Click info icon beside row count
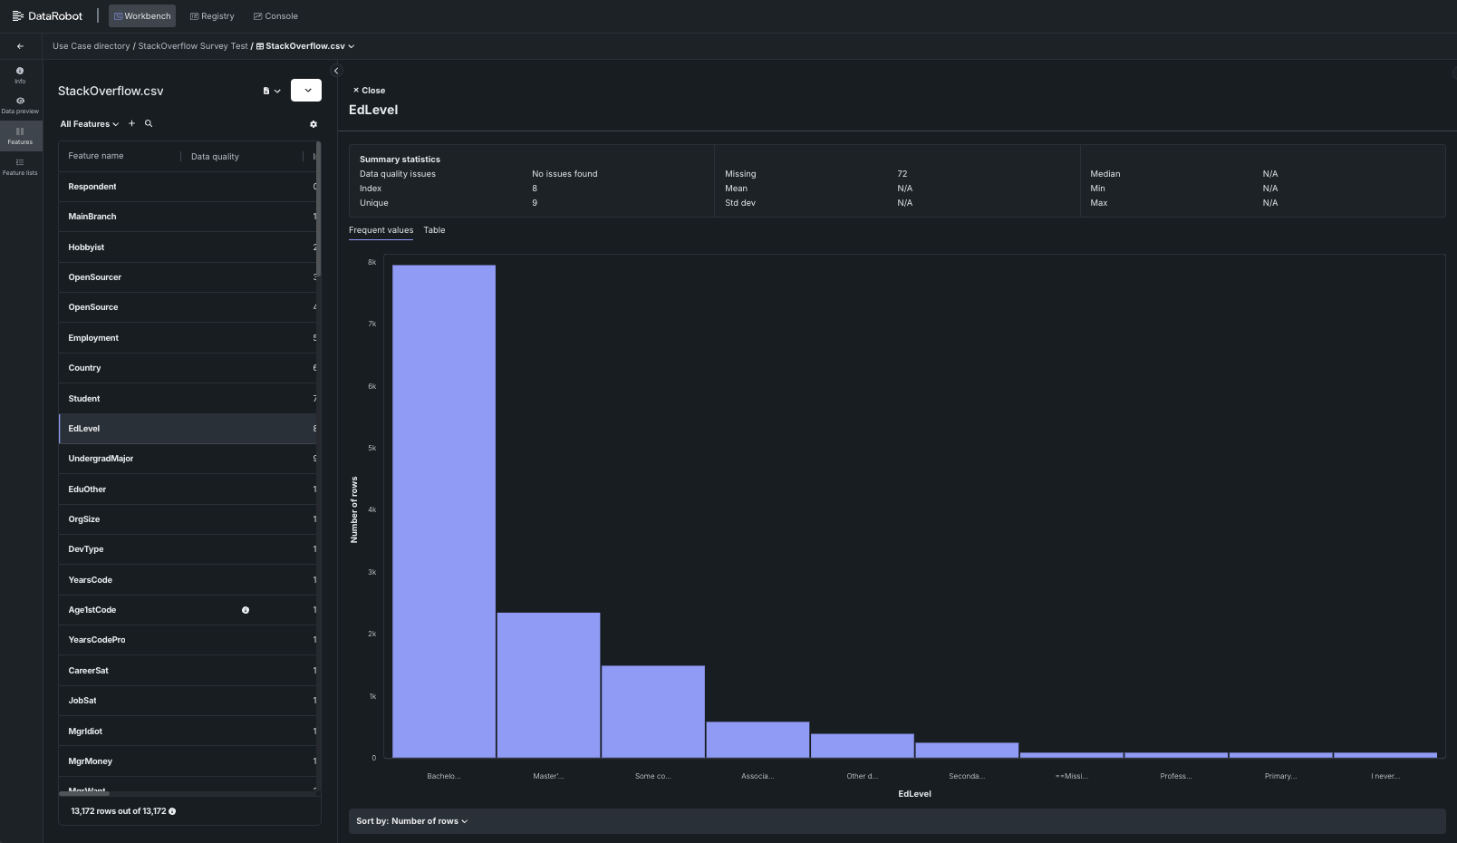 [172, 811]
